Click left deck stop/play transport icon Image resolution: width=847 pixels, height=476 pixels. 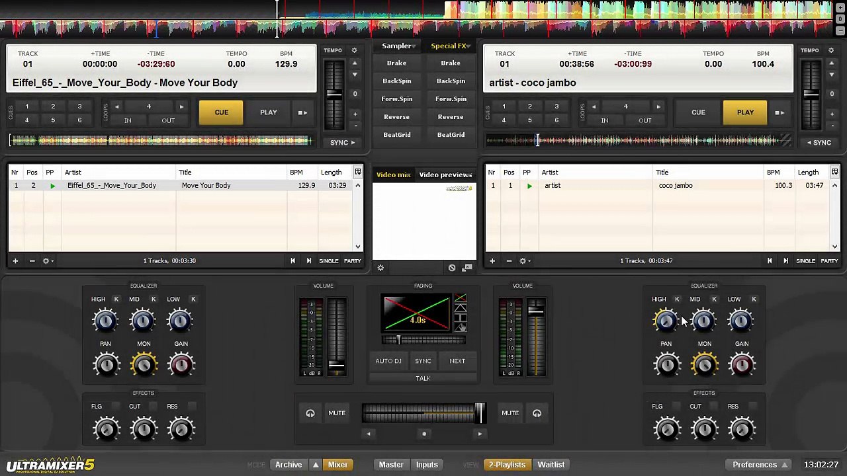point(302,113)
